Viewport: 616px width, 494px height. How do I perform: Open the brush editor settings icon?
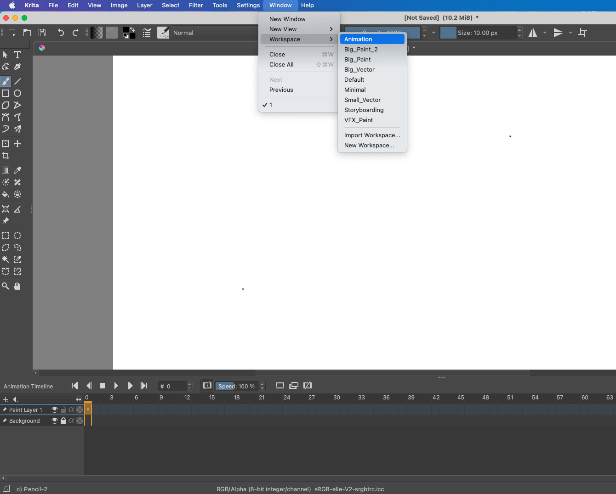pyautogui.click(x=147, y=33)
